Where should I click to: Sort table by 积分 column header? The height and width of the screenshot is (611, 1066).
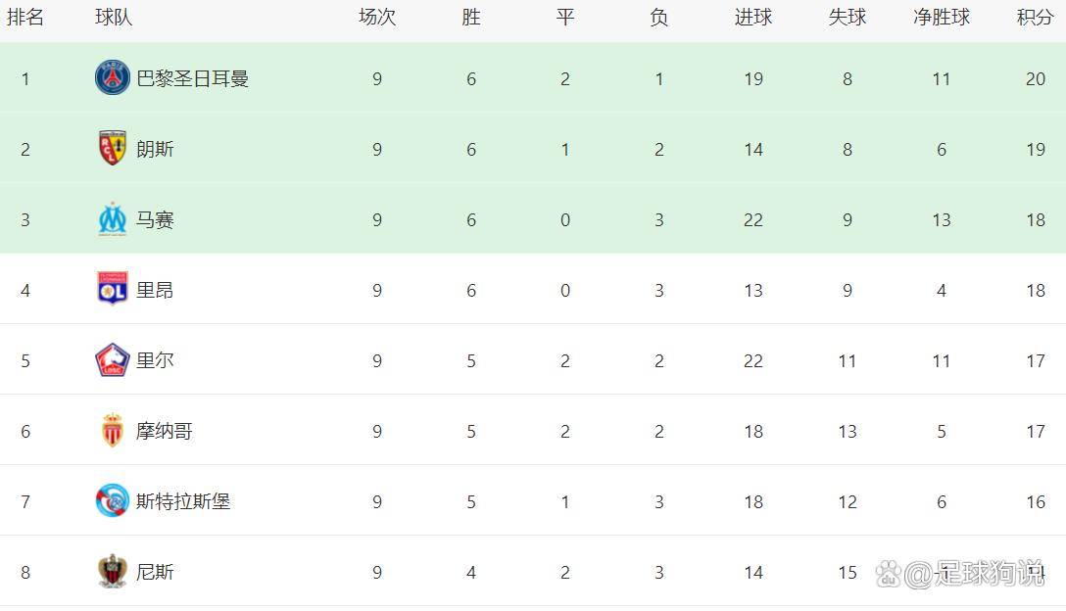coord(1035,18)
